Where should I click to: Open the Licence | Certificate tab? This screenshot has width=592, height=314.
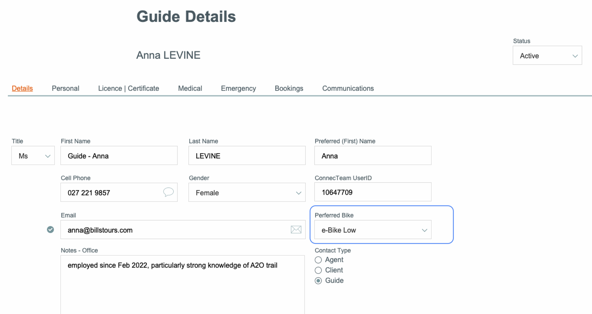click(128, 88)
